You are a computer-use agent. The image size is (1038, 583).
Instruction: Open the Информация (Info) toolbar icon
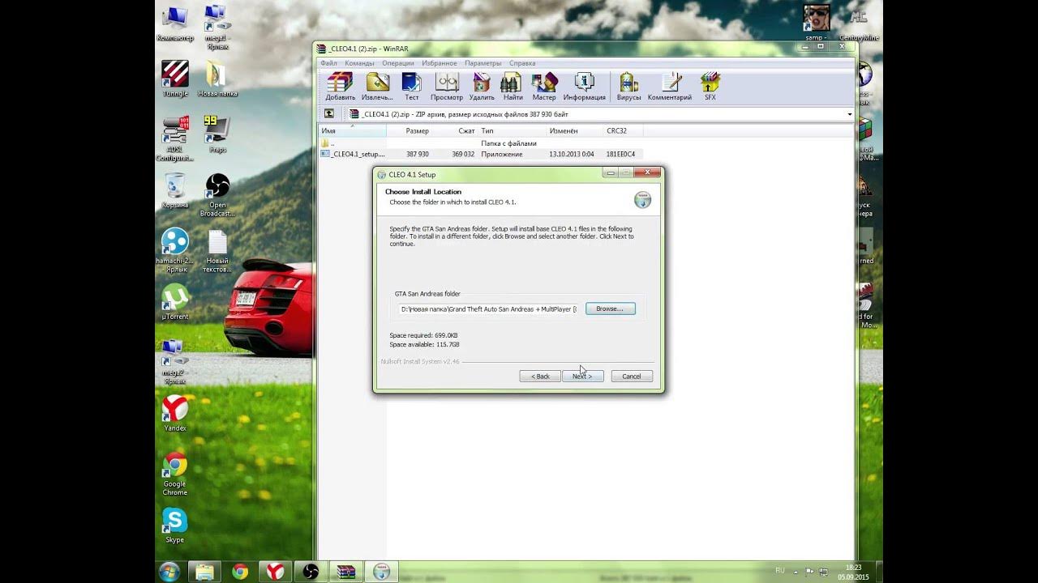coord(584,87)
